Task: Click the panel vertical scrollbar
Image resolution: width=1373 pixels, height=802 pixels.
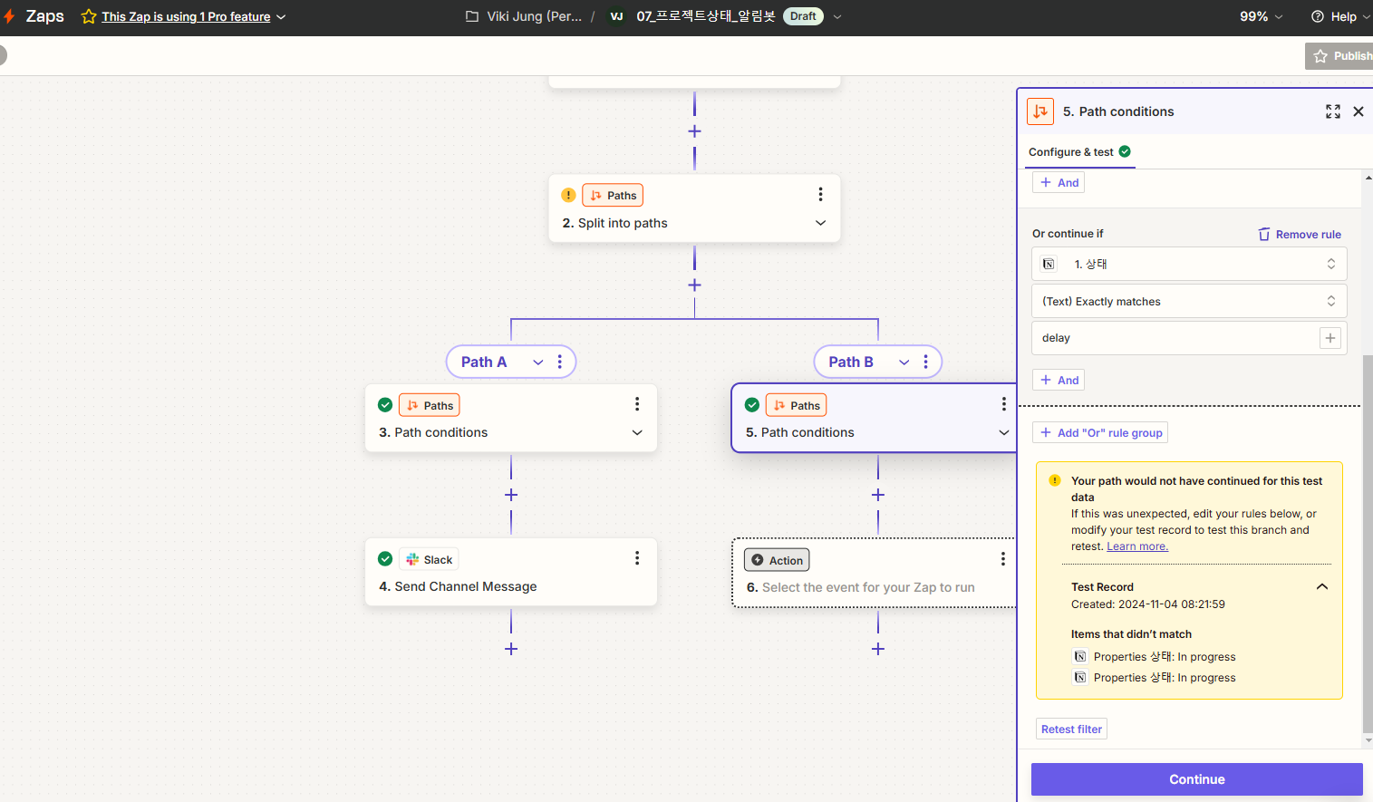Action: [1368, 544]
